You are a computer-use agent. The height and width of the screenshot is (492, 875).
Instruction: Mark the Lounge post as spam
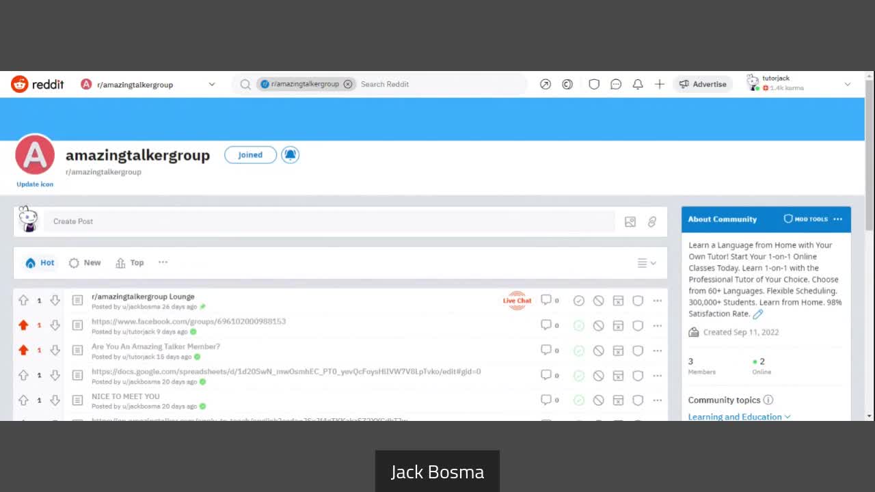click(x=618, y=301)
